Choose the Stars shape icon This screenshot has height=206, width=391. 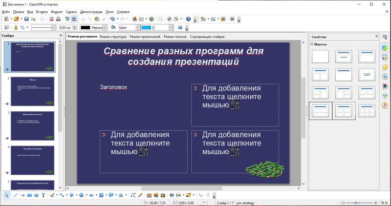coord(121,195)
